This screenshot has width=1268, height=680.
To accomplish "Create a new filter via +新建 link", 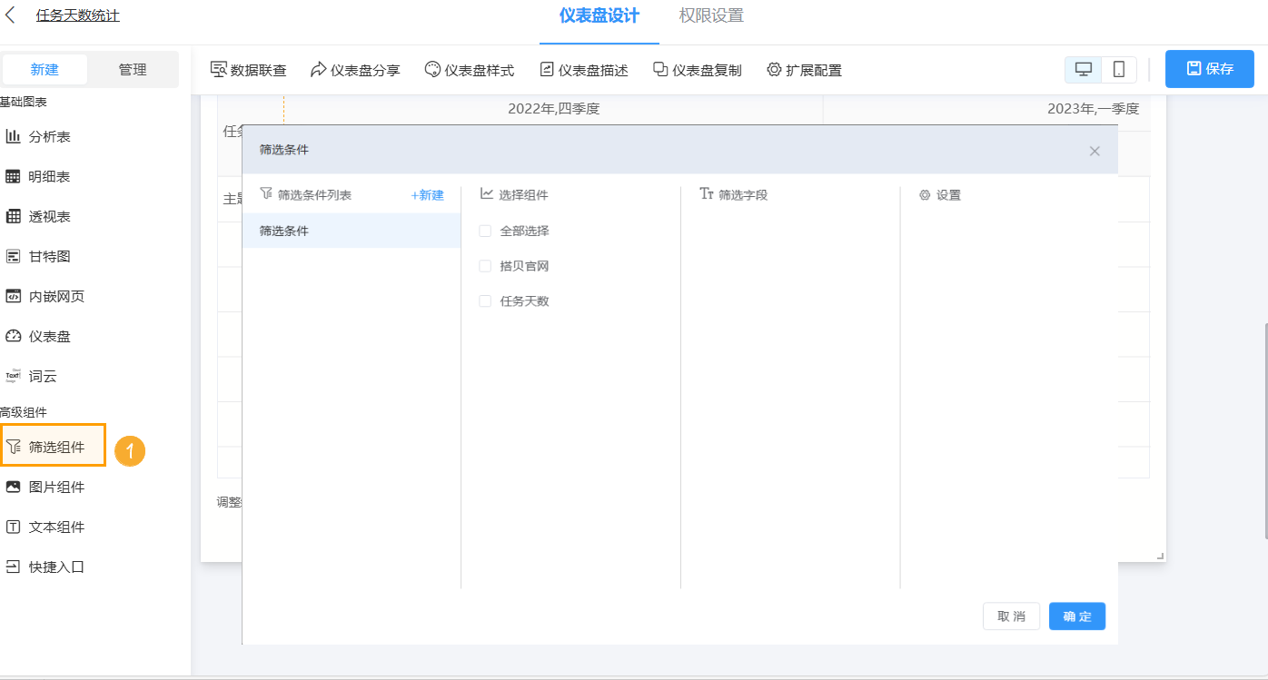I will [426, 194].
